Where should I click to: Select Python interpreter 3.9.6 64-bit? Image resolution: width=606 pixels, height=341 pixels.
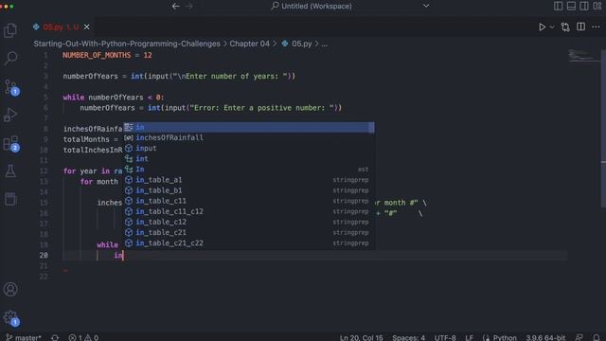coord(545,337)
